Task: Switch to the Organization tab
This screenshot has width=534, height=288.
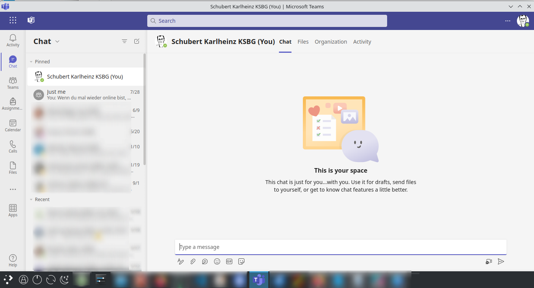Action: (331, 42)
